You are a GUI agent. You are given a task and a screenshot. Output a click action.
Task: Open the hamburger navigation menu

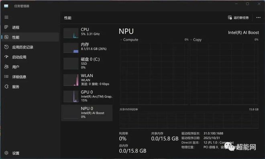[x=6, y=17]
